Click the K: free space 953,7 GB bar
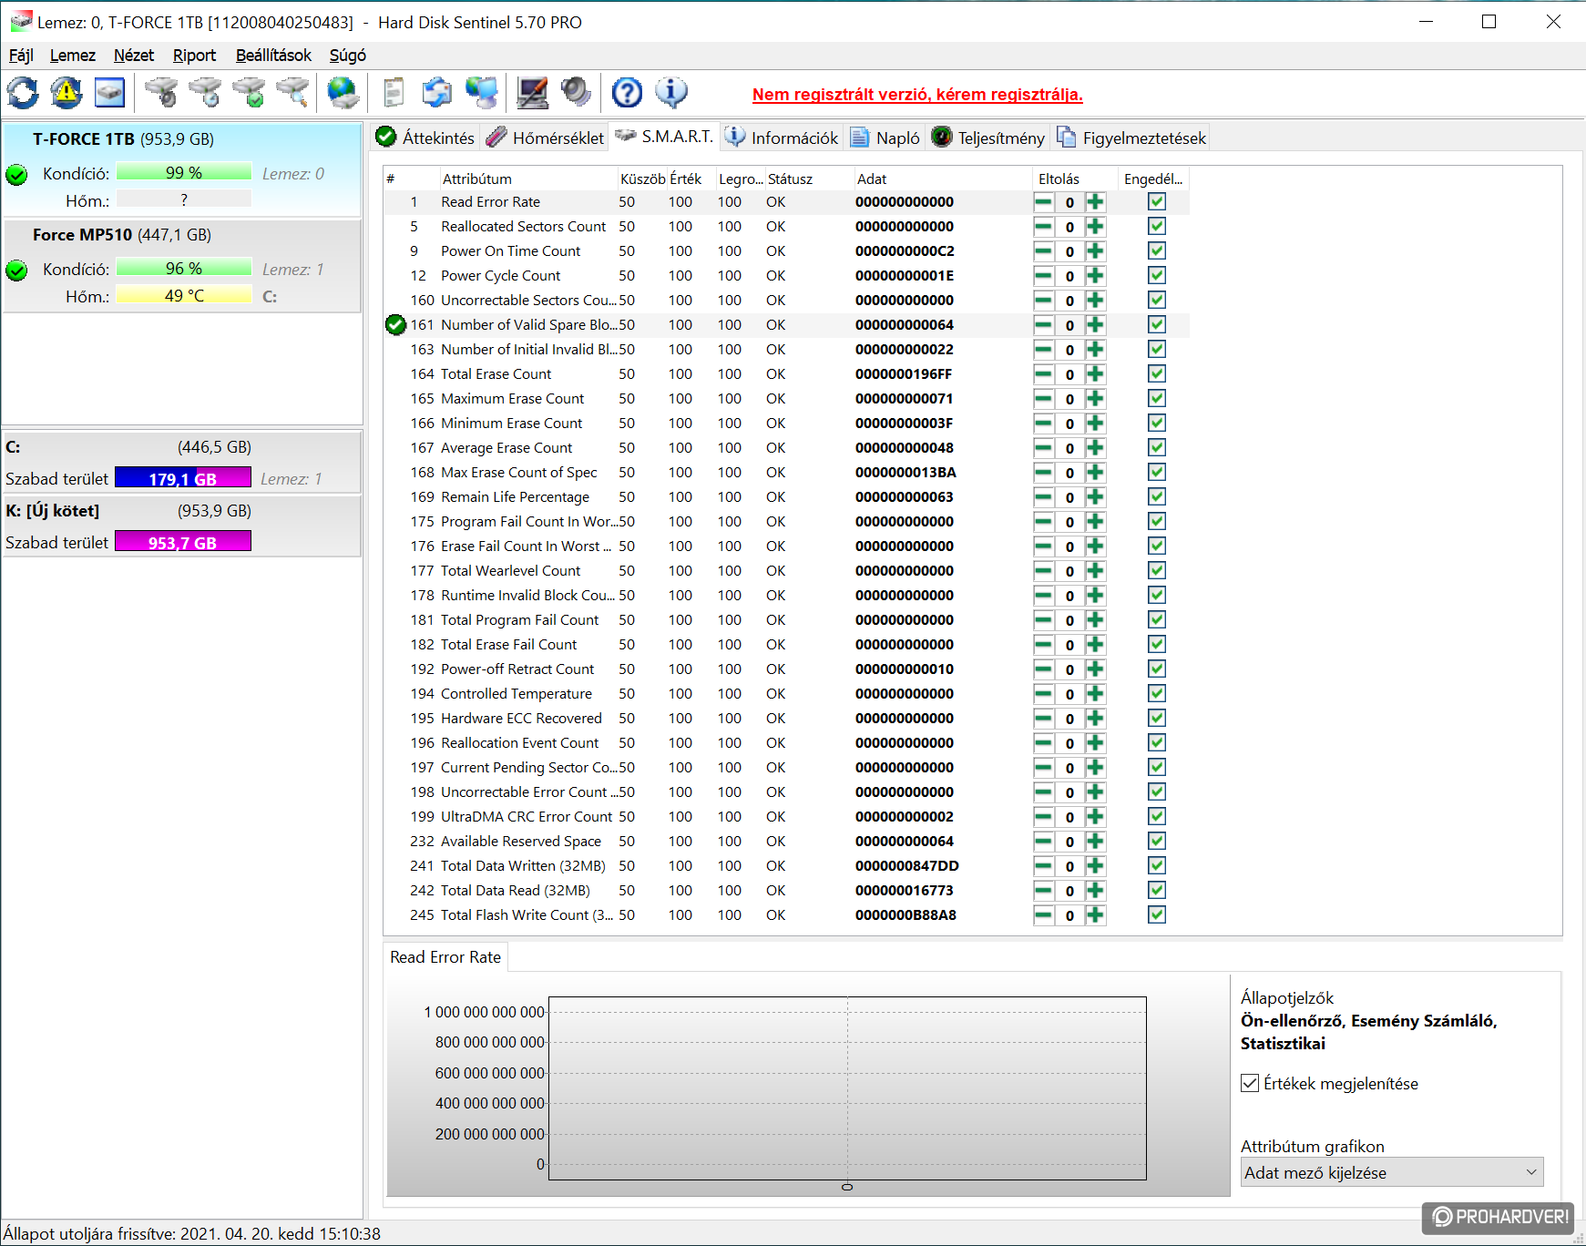This screenshot has height=1246, width=1586. pos(183,542)
